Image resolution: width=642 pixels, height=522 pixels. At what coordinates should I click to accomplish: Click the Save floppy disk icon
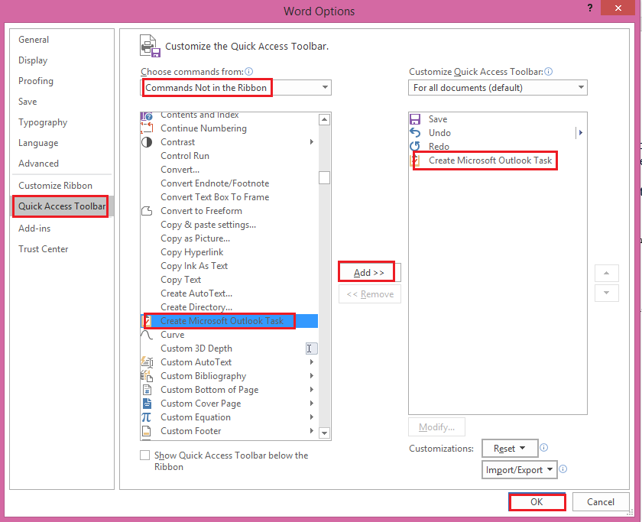(x=415, y=119)
